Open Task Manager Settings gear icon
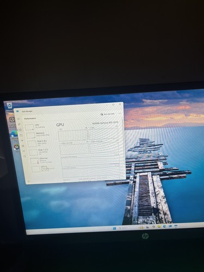 (28, 181)
